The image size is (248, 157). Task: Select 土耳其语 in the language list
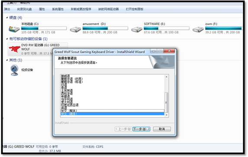(112, 91)
